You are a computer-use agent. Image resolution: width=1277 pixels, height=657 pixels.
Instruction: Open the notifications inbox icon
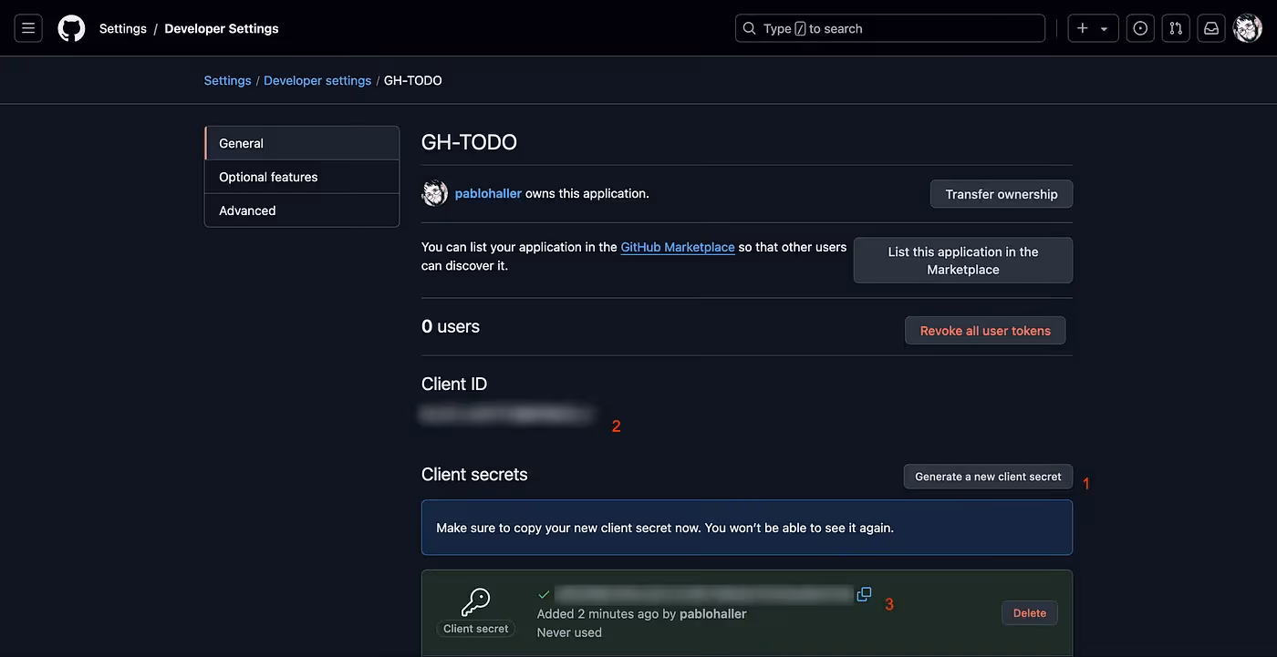pyautogui.click(x=1211, y=28)
